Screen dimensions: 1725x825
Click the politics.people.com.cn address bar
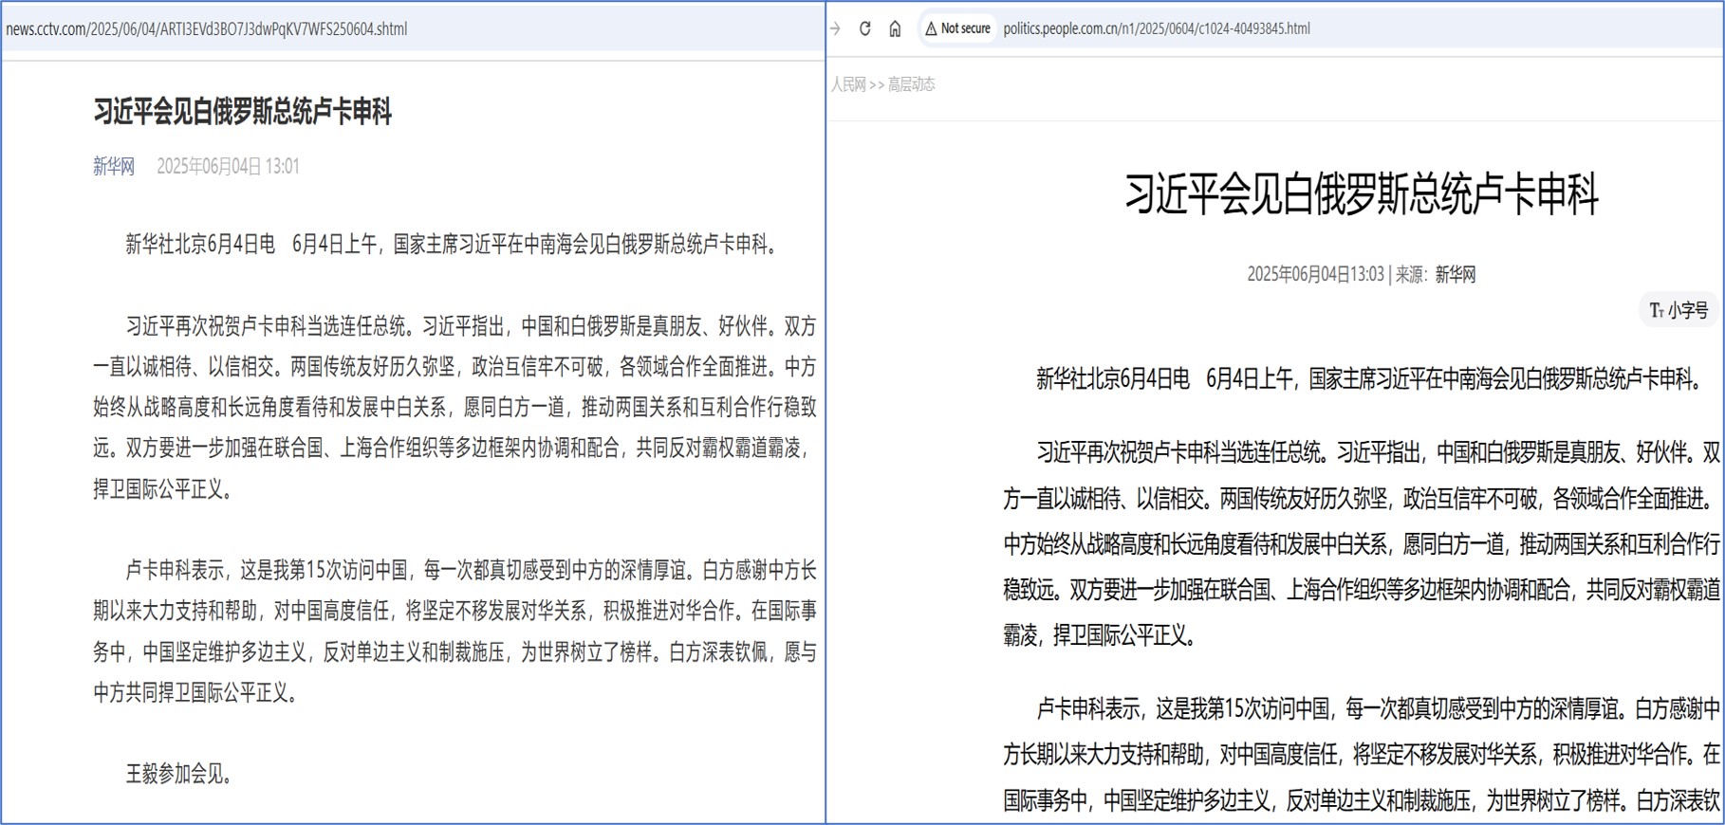click(x=1156, y=28)
